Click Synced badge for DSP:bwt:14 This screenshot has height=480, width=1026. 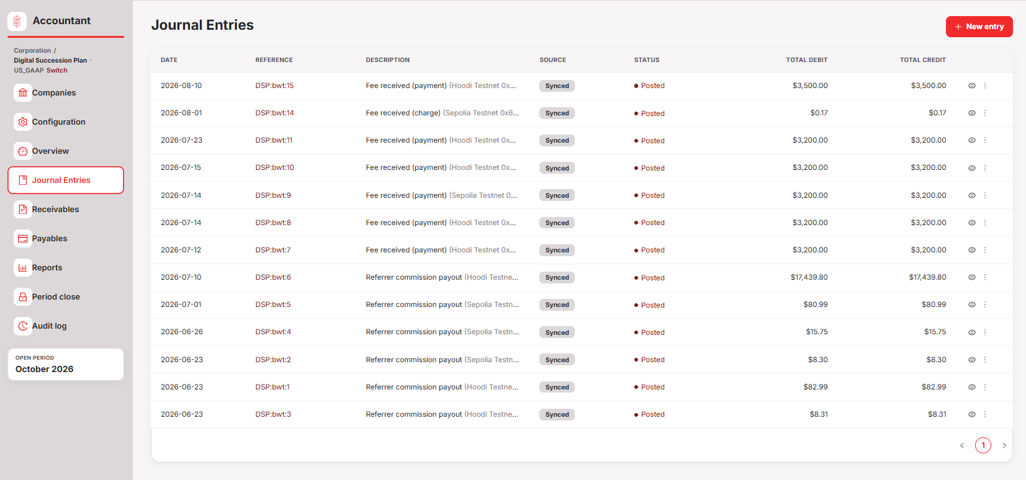[x=557, y=113]
